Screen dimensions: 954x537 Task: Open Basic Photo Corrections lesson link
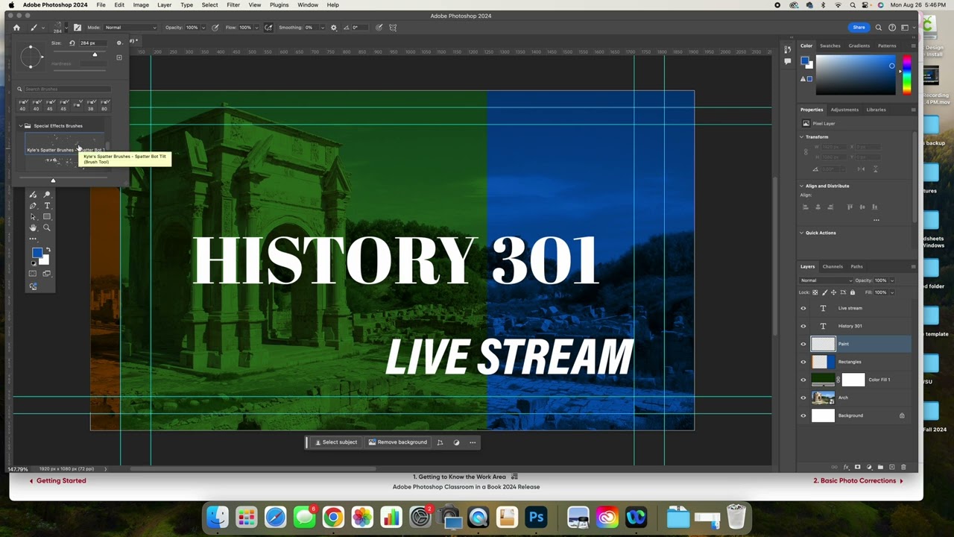tap(859, 481)
